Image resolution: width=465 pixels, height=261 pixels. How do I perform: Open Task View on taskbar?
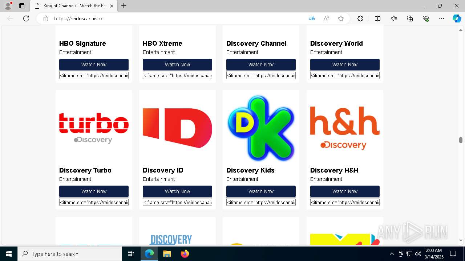(x=131, y=254)
